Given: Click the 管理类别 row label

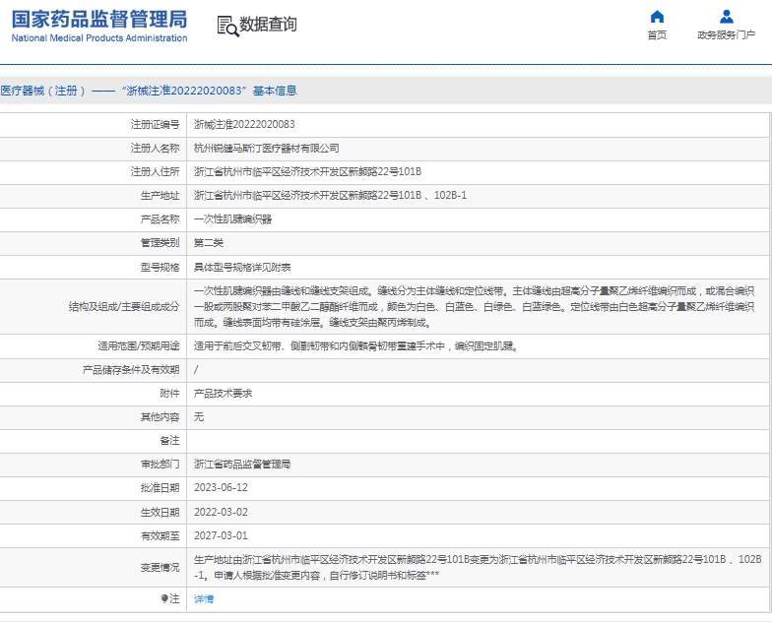Looking at the screenshot, I should pos(160,242).
